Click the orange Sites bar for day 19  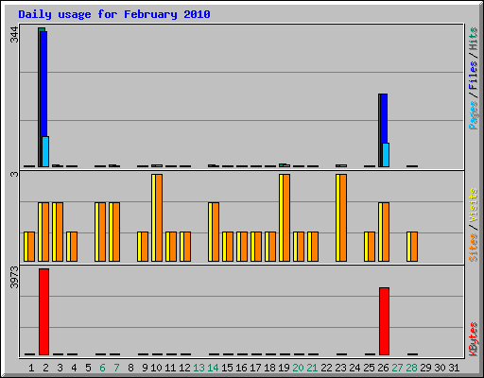click(286, 217)
